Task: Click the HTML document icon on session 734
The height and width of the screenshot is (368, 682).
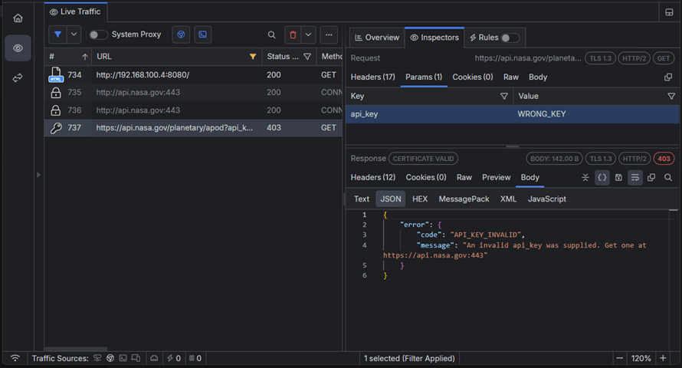Action: coord(56,75)
